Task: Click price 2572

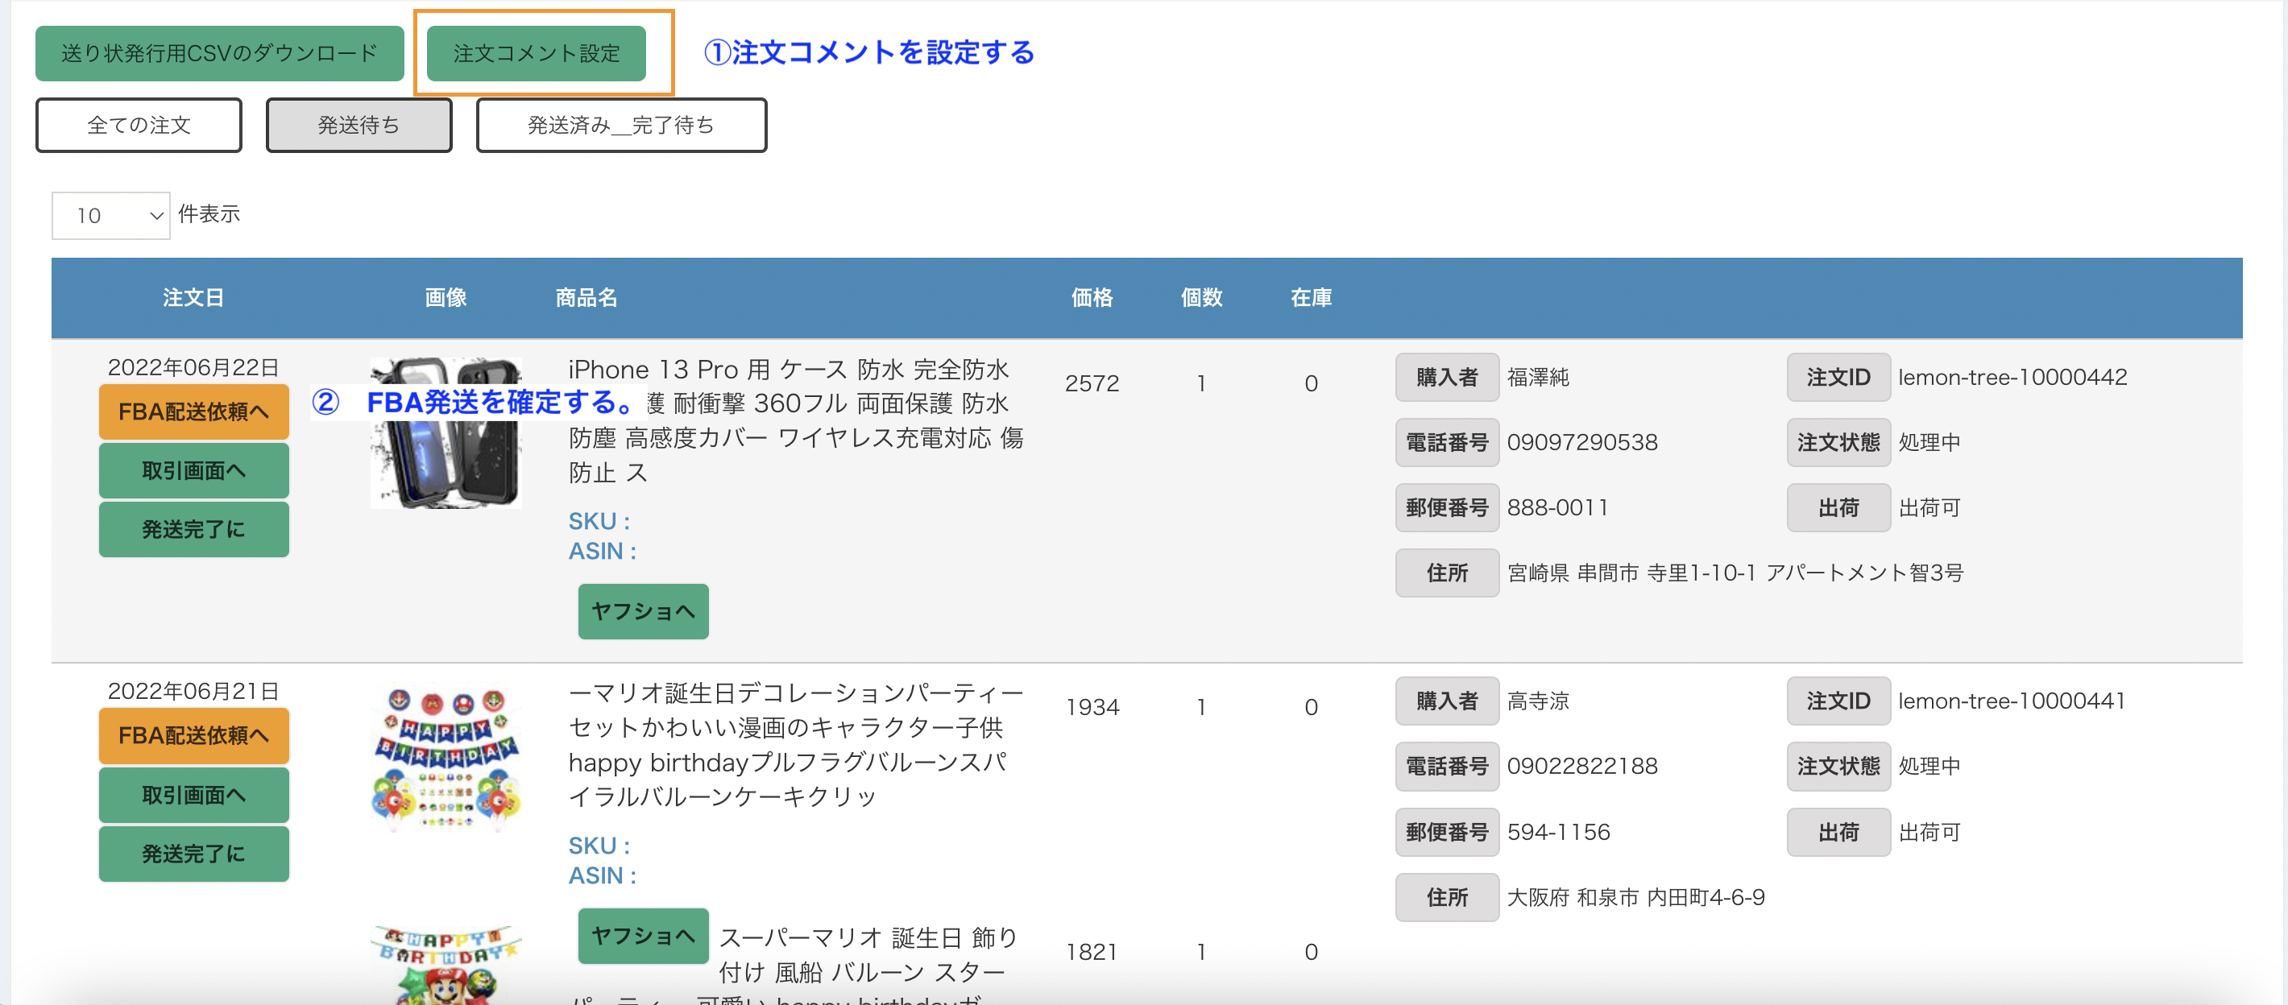Action: point(1092,383)
